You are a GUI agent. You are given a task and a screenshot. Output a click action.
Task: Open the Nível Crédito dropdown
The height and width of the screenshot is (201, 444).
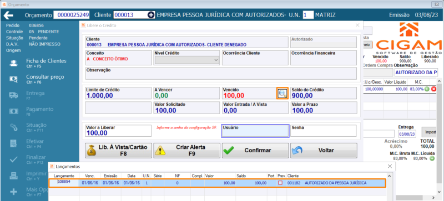[186, 60]
